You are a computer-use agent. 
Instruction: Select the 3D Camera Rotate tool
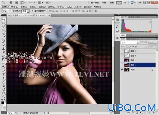click(4, 89)
